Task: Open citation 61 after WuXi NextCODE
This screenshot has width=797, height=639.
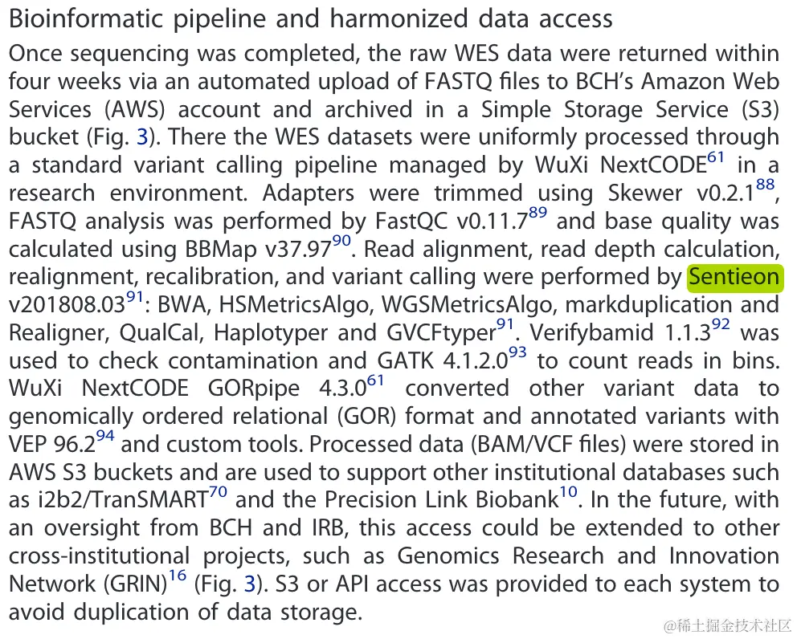Action: 715,157
